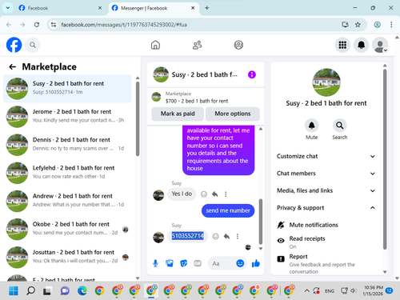400x300 pixels.
Task: Choose a sticker icon
Action: click(x=184, y=263)
